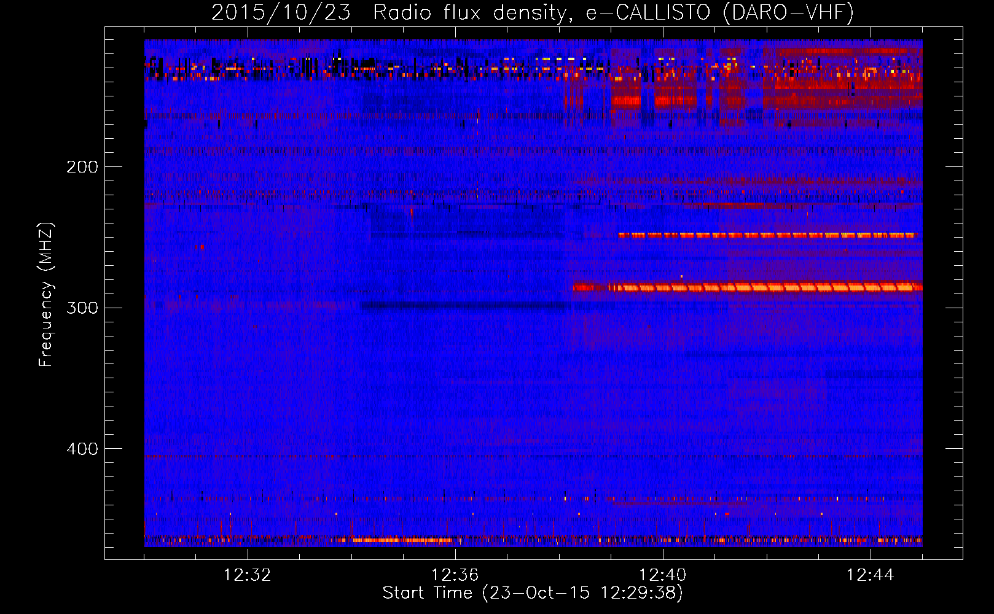
Task: Click the 400 frequency axis label
Action: [82, 449]
